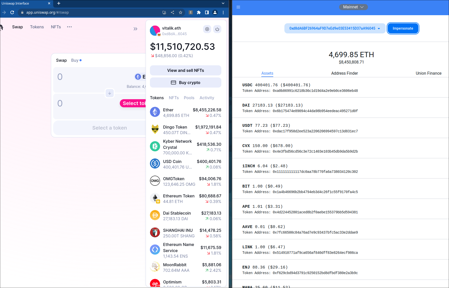Screen dimensions: 449x288
Task: Click Ether token icon
Action: point(155,112)
